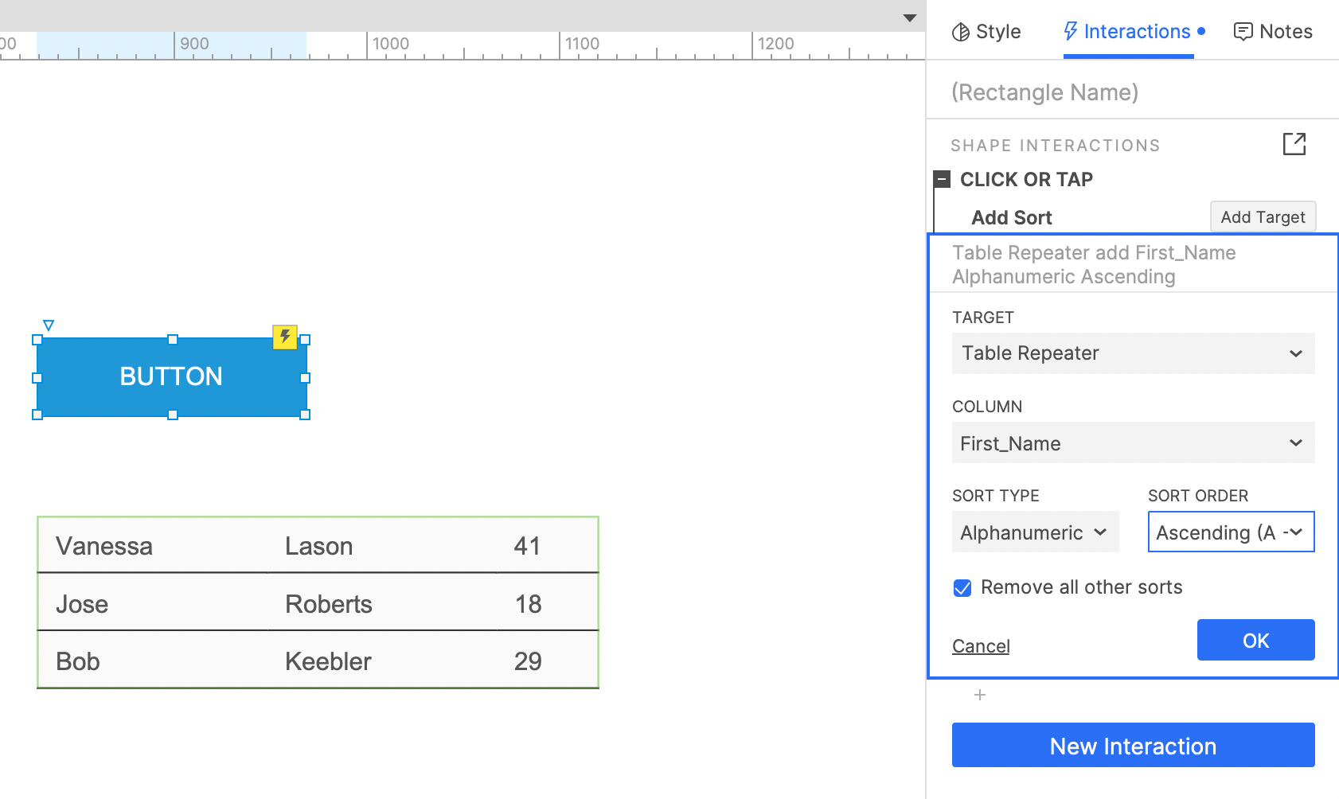Uncheck Remove all other sorts
This screenshot has width=1339, height=799.
click(962, 588)
